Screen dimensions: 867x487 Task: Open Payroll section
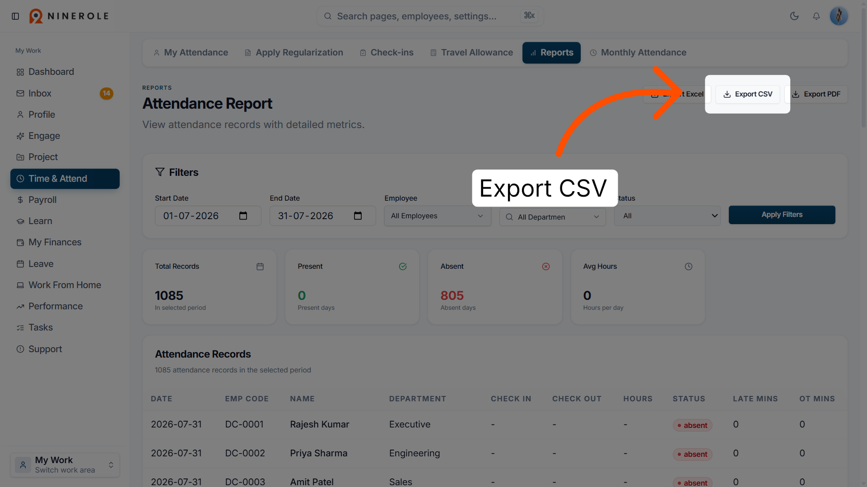pos(65,200)
